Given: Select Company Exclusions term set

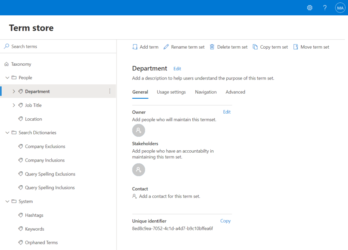Looking at the screenshot, I should [45, 146].
